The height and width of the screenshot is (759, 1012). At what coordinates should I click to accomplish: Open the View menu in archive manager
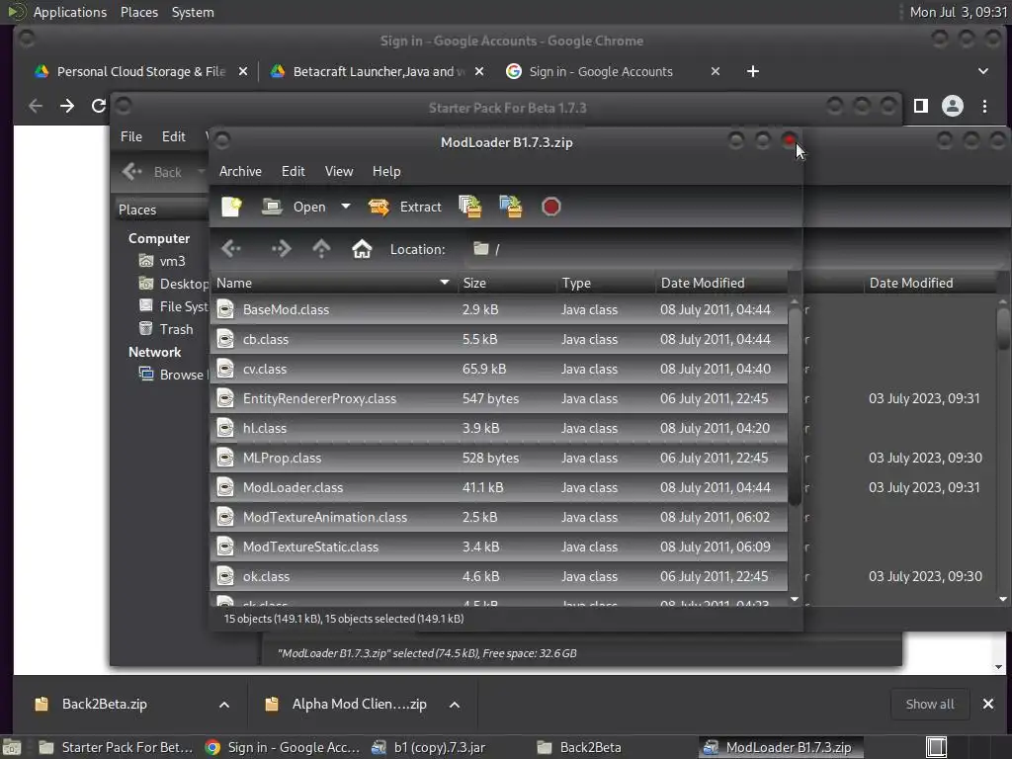point(339,171)
